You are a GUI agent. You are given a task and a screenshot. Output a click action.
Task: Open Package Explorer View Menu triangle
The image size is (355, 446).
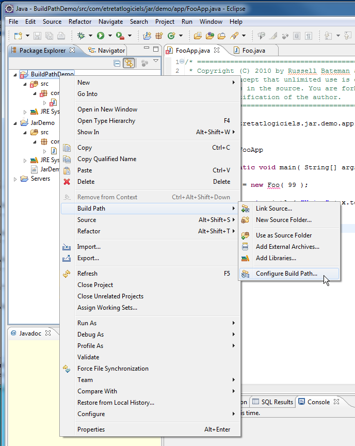[156, 61]
